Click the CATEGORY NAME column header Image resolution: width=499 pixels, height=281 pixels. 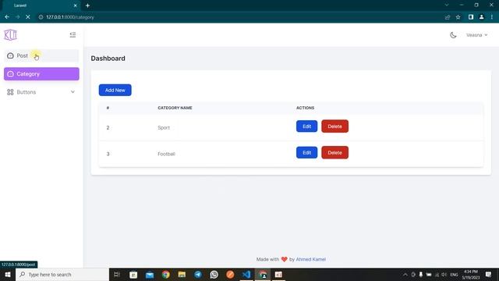pyautogui.click(x=175, y=108)
